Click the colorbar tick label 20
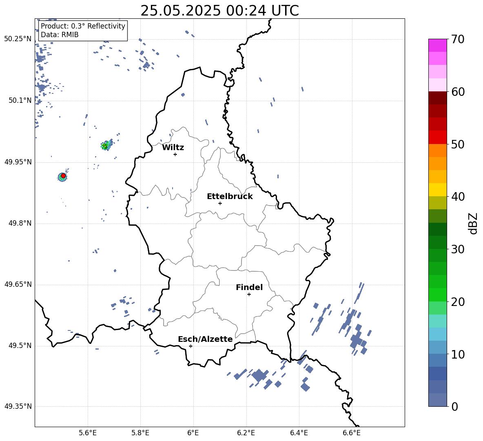The width and height of the screenshot is (483, 441). point(458,301)
